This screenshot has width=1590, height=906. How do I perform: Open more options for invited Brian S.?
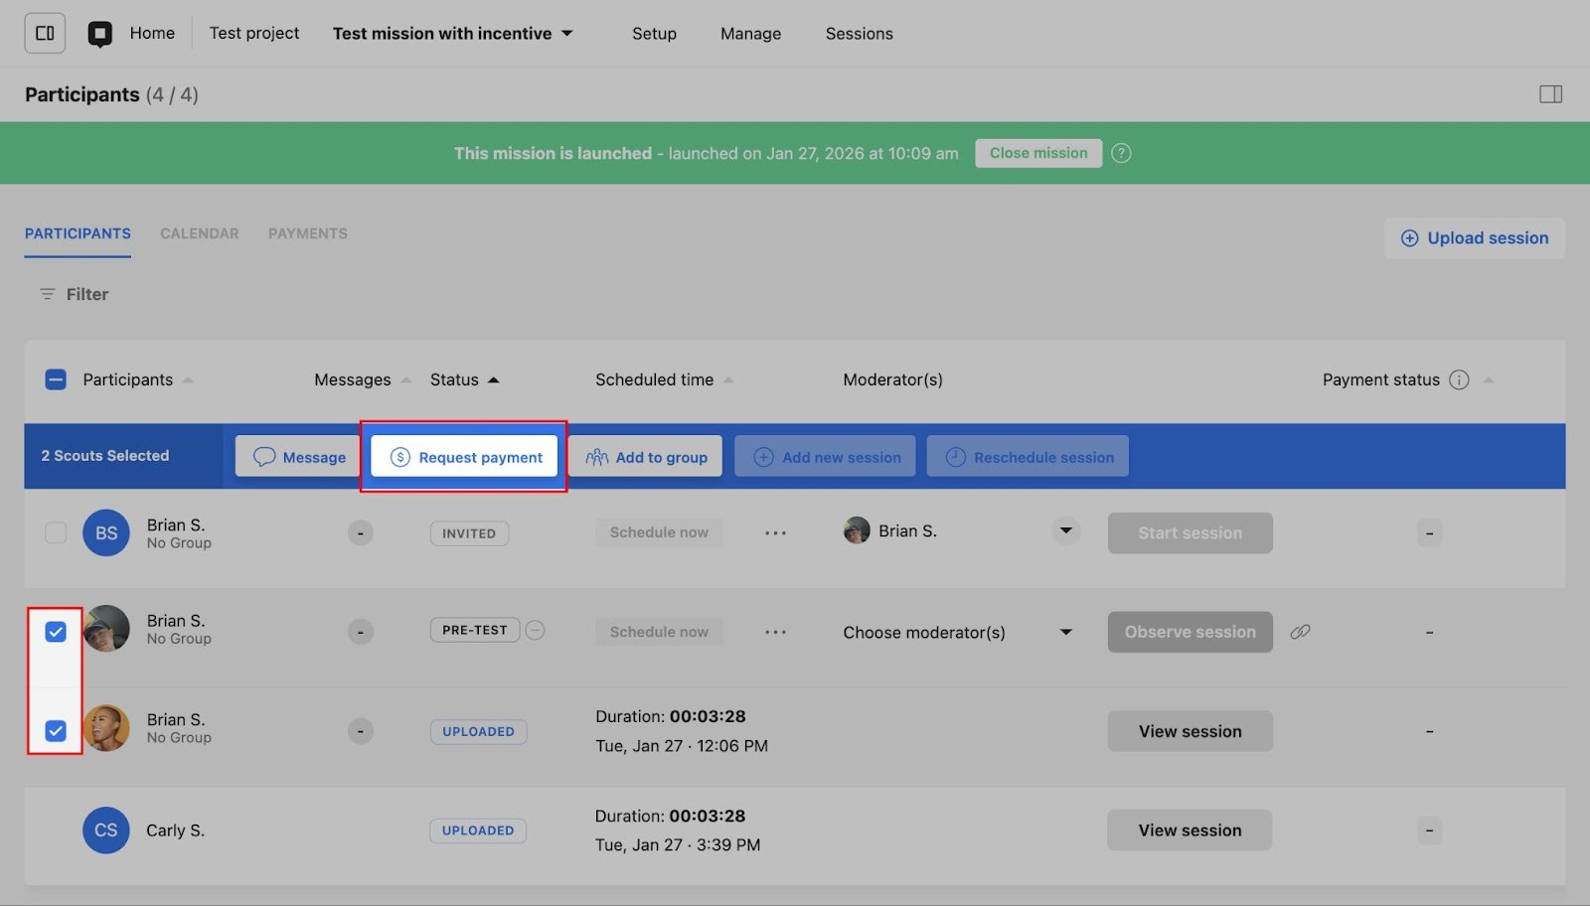pos(775,532)
